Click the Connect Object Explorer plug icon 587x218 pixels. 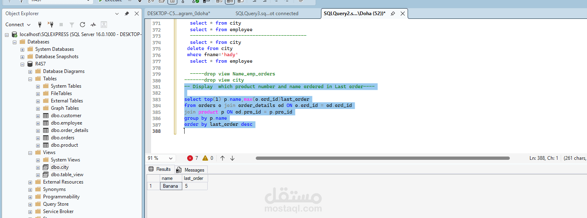click(x=40, y=25)
